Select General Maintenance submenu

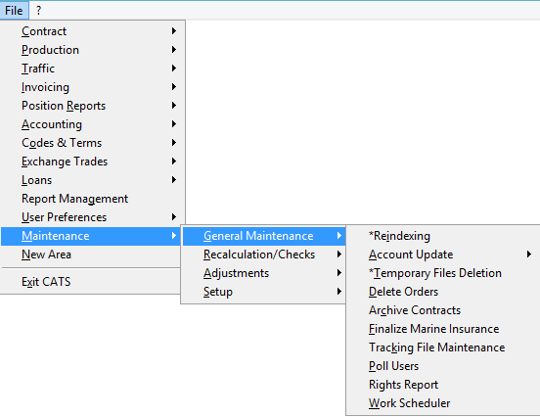264,236
